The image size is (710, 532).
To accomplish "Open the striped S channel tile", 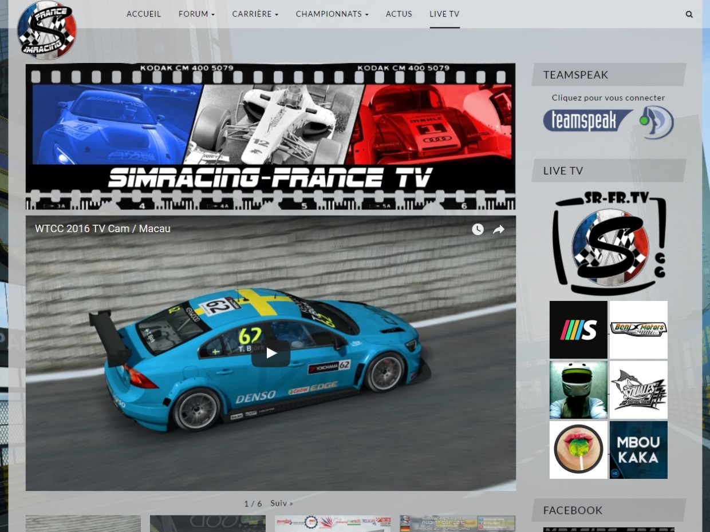I will coord(578,329).
